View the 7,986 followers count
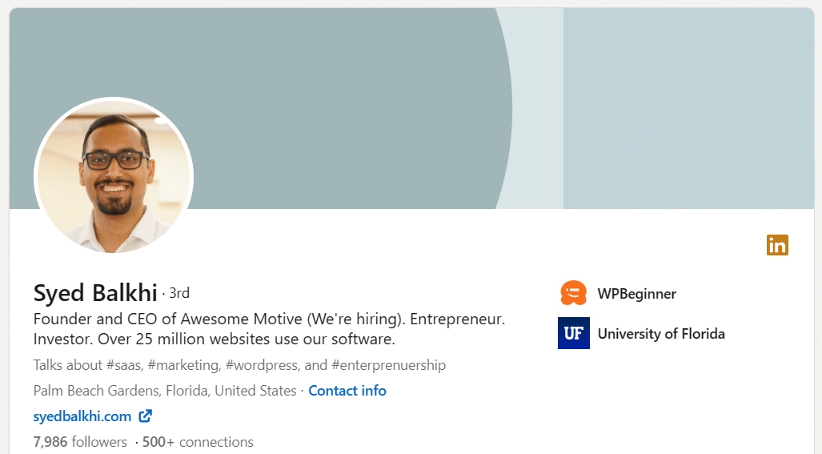The image size is (822, 454). (x=80, y=442)
